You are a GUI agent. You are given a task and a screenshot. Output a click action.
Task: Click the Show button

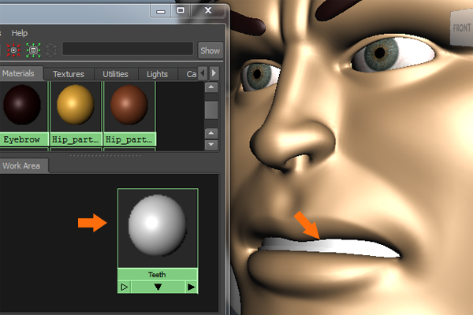210,50
